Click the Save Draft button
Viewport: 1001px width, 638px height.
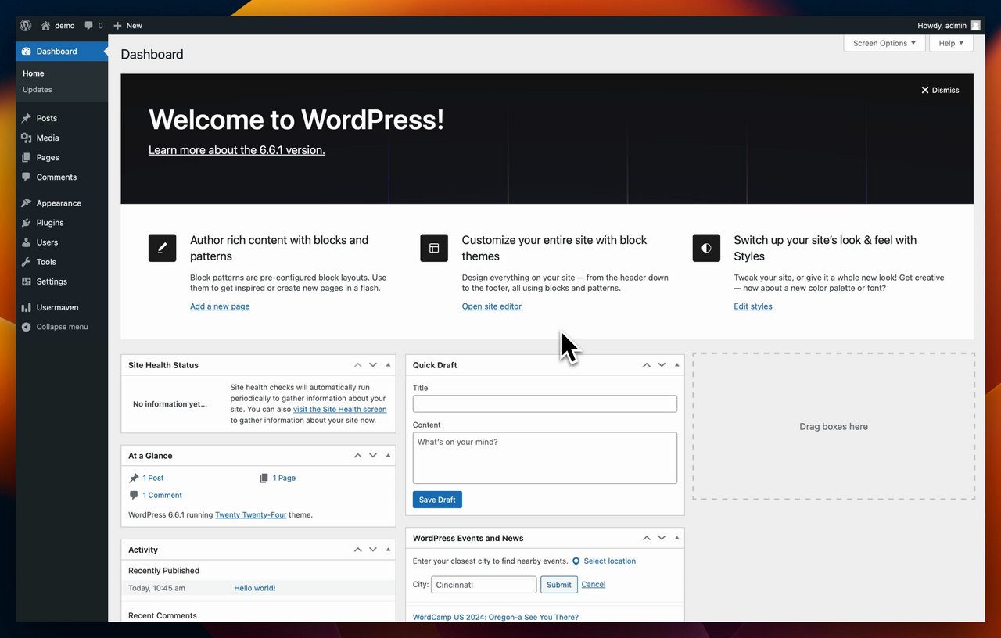pyautogui.click(x=437, y=500)
